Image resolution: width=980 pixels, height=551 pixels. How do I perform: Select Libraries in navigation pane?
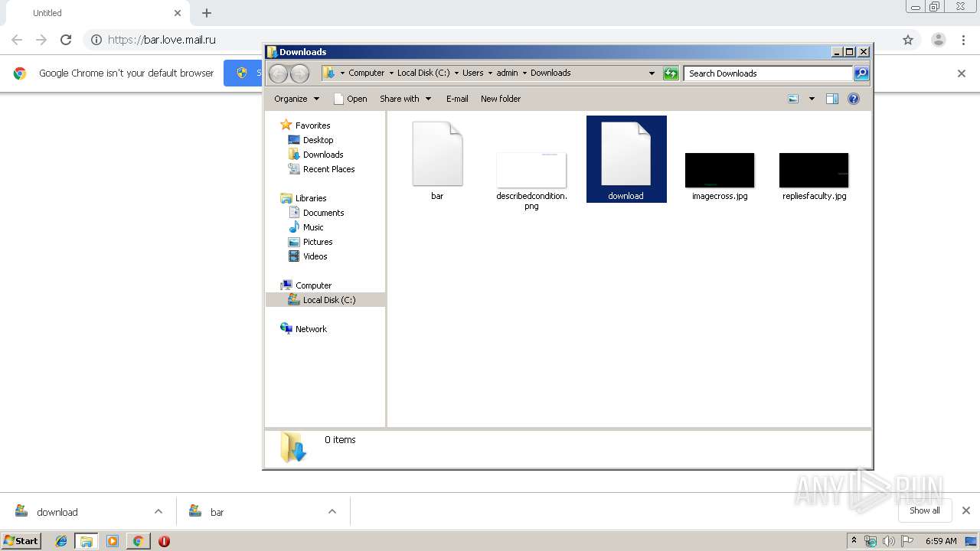point(304,198)
